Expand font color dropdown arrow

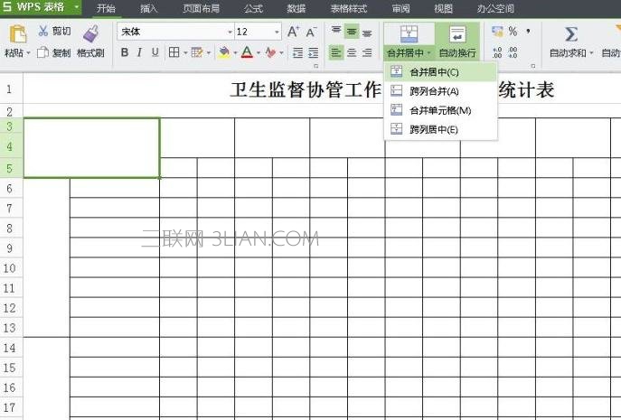click(x=259, y=52)
